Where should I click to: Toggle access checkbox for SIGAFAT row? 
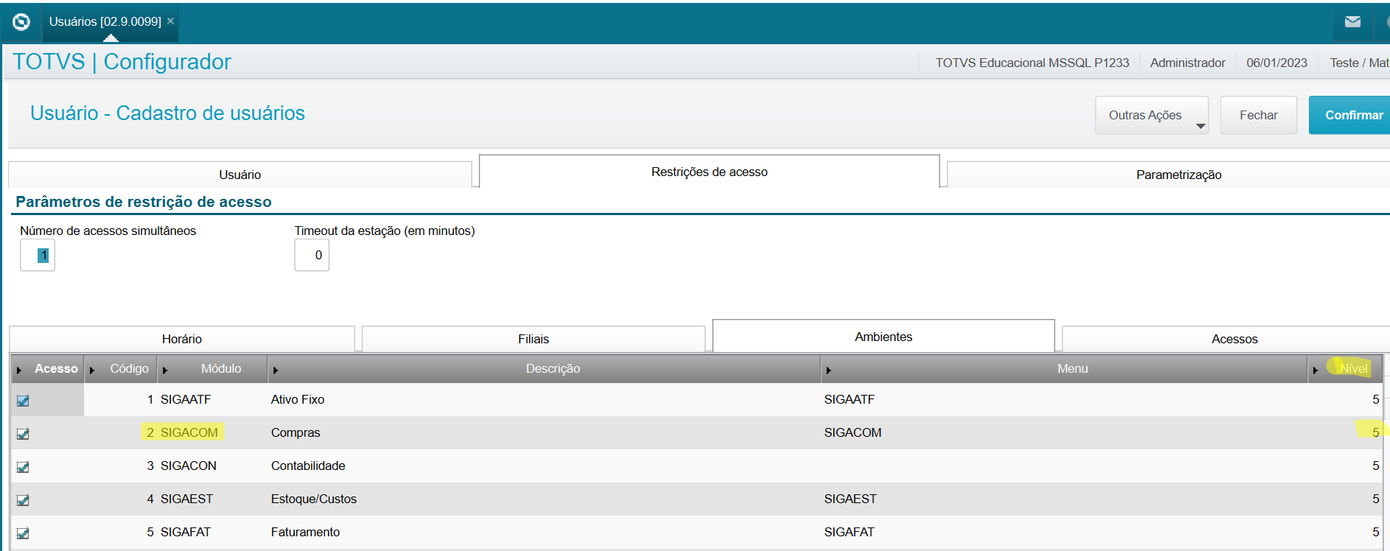point(23,533)
